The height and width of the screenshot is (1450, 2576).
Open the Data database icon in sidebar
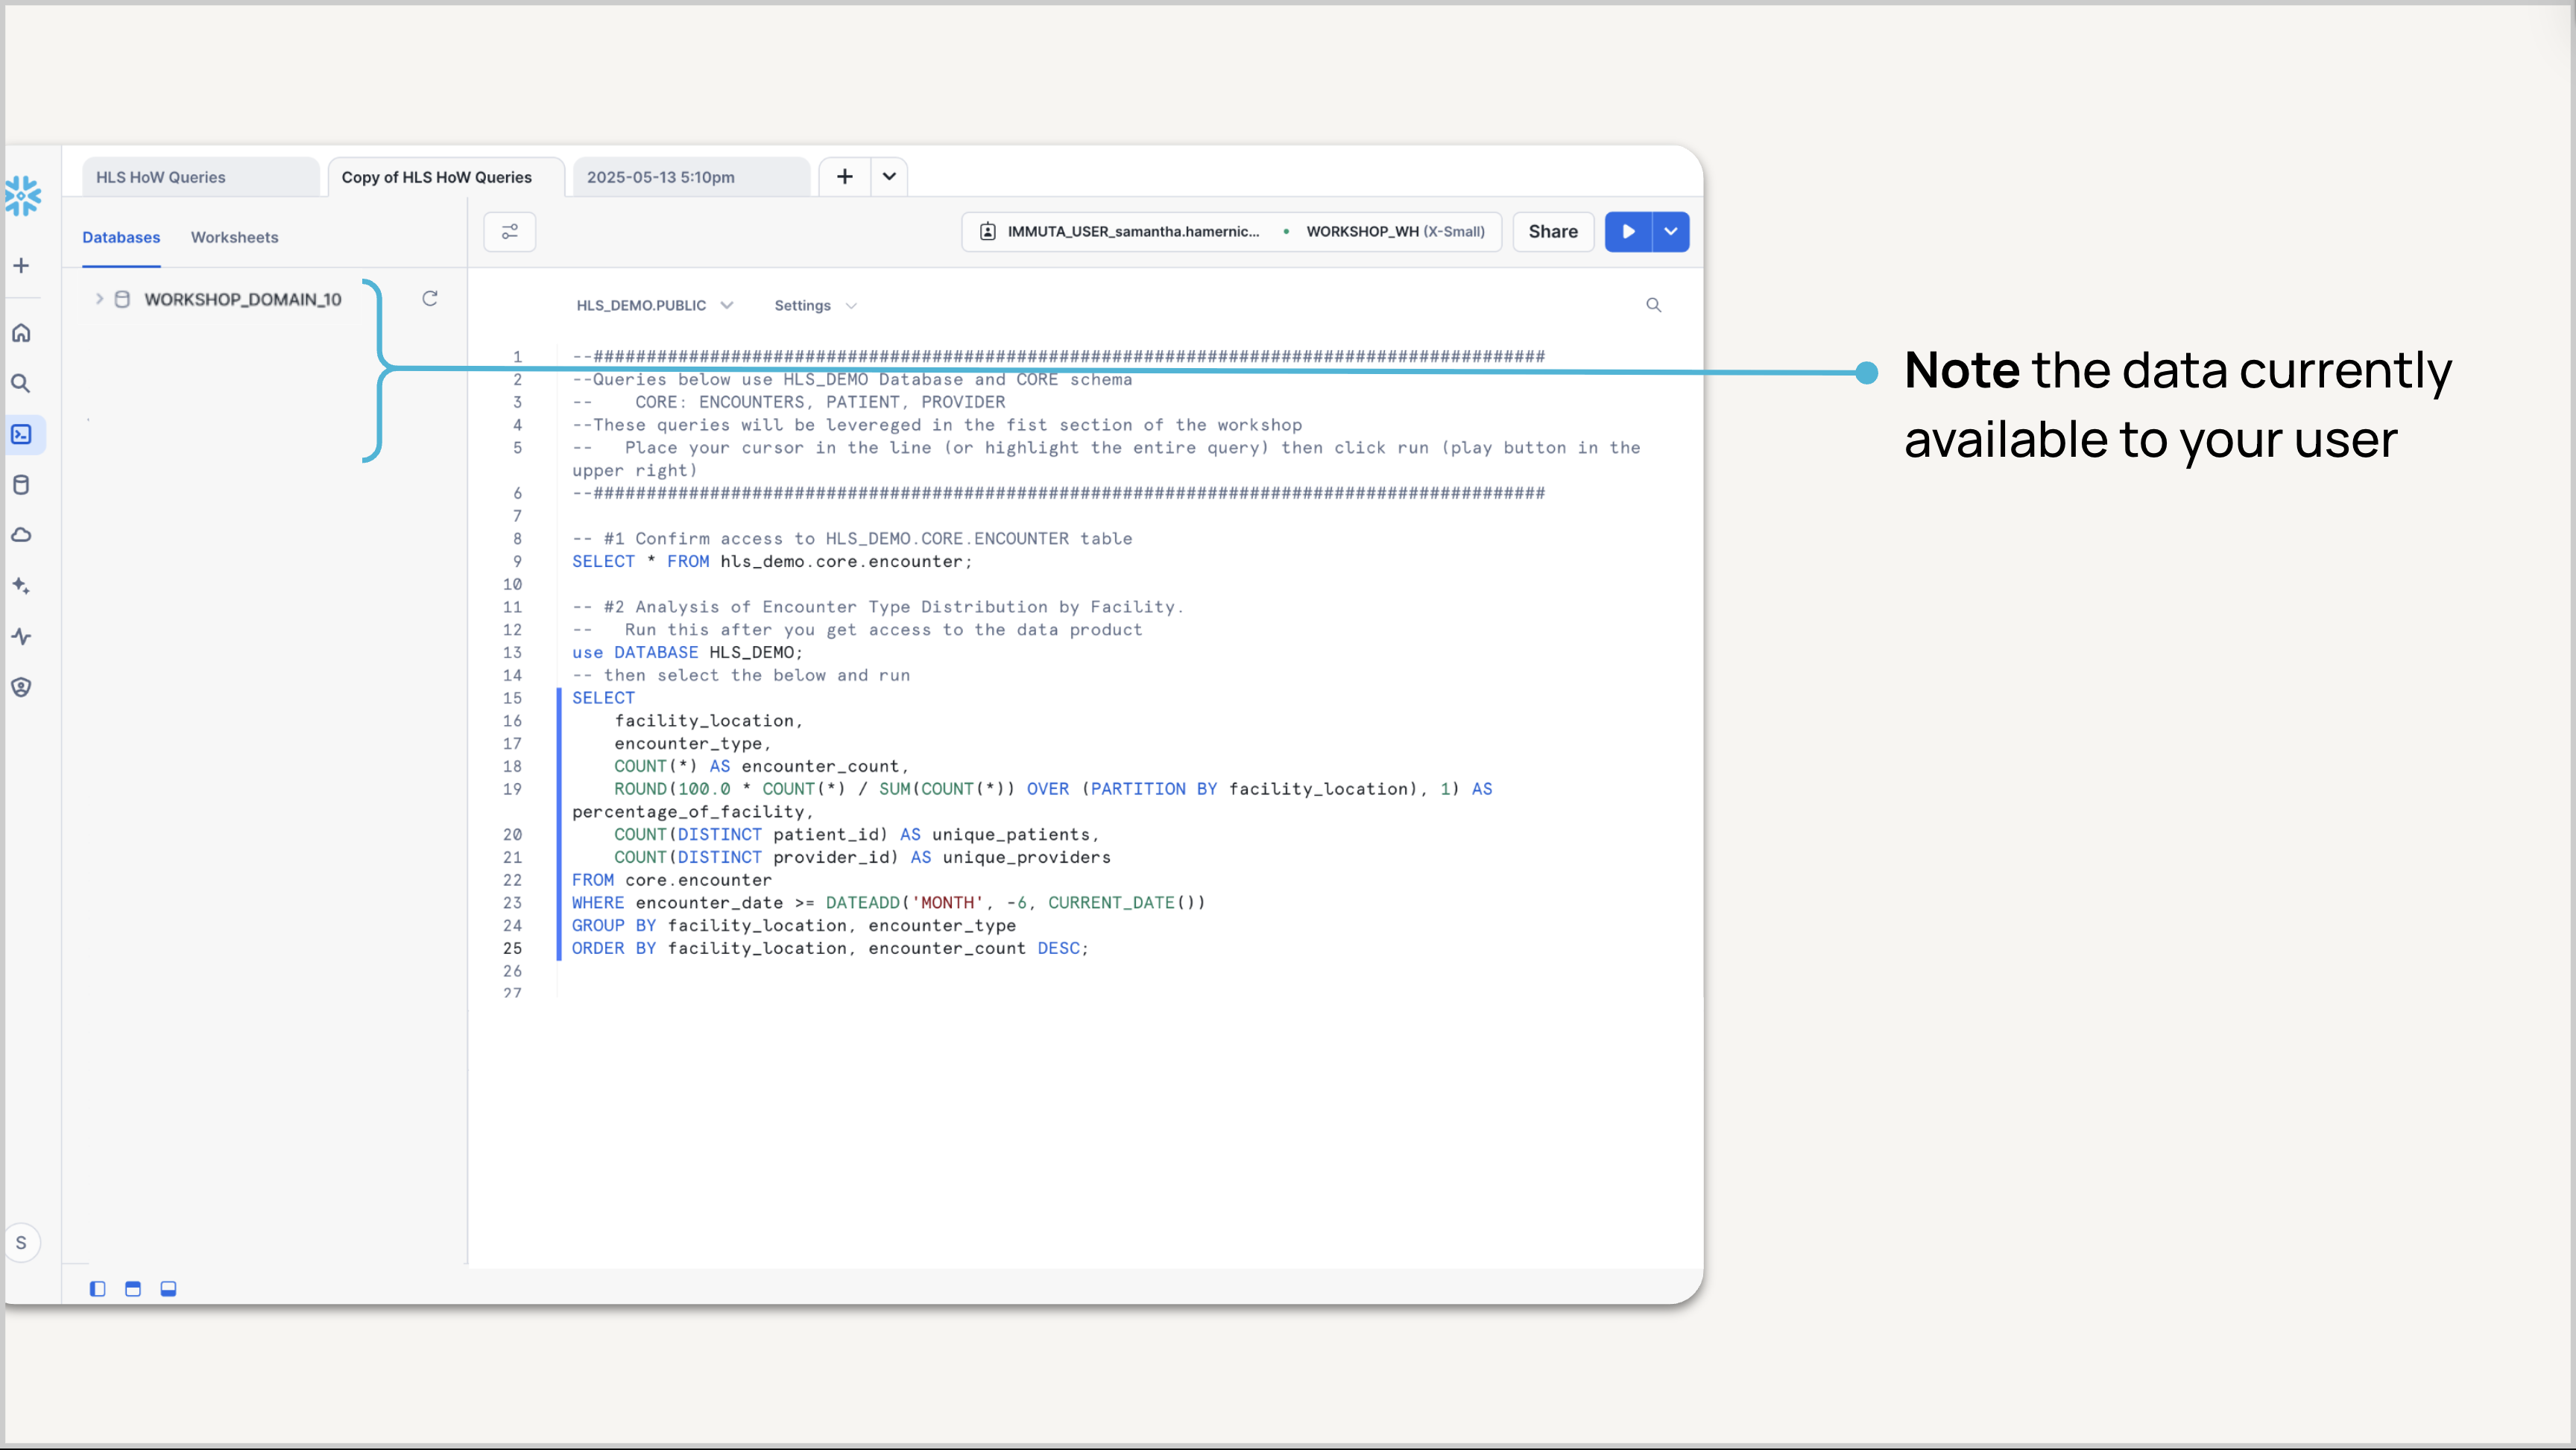pyautogui.click(x=21, y=485)
